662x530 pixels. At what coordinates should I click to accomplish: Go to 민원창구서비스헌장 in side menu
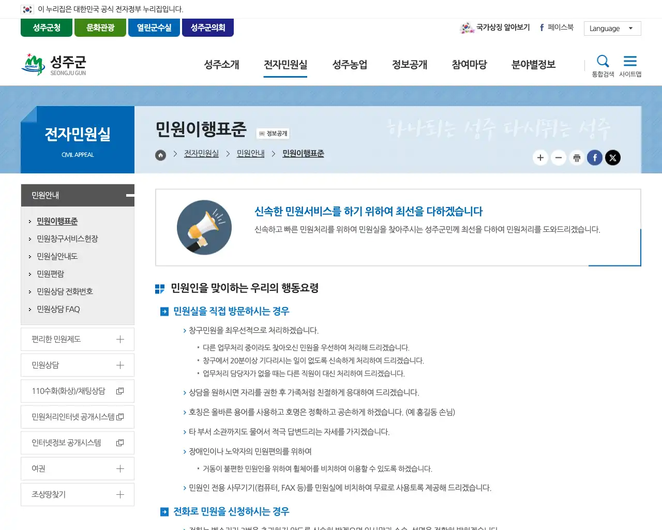(67, 239)
